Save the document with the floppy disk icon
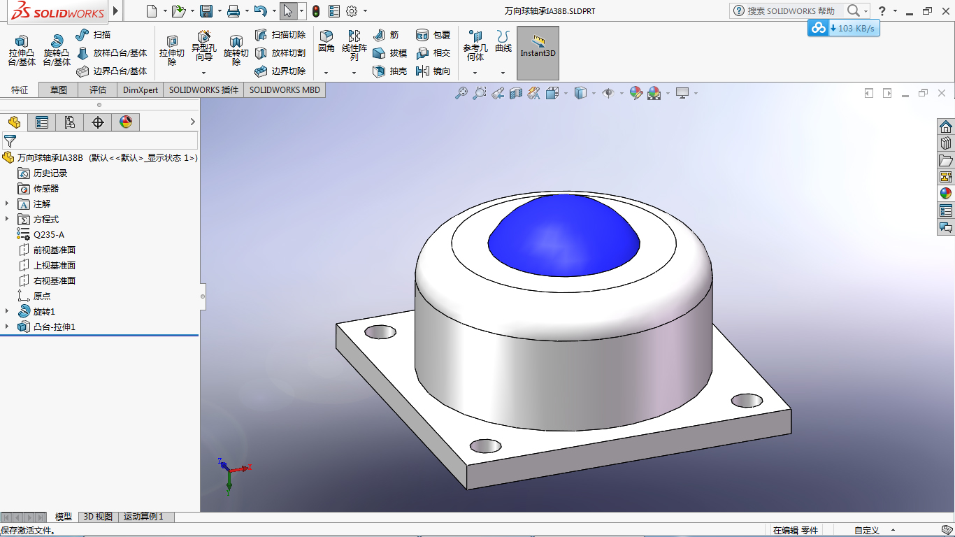This screenshot has height=537, width=955. (x=206, y=11)
